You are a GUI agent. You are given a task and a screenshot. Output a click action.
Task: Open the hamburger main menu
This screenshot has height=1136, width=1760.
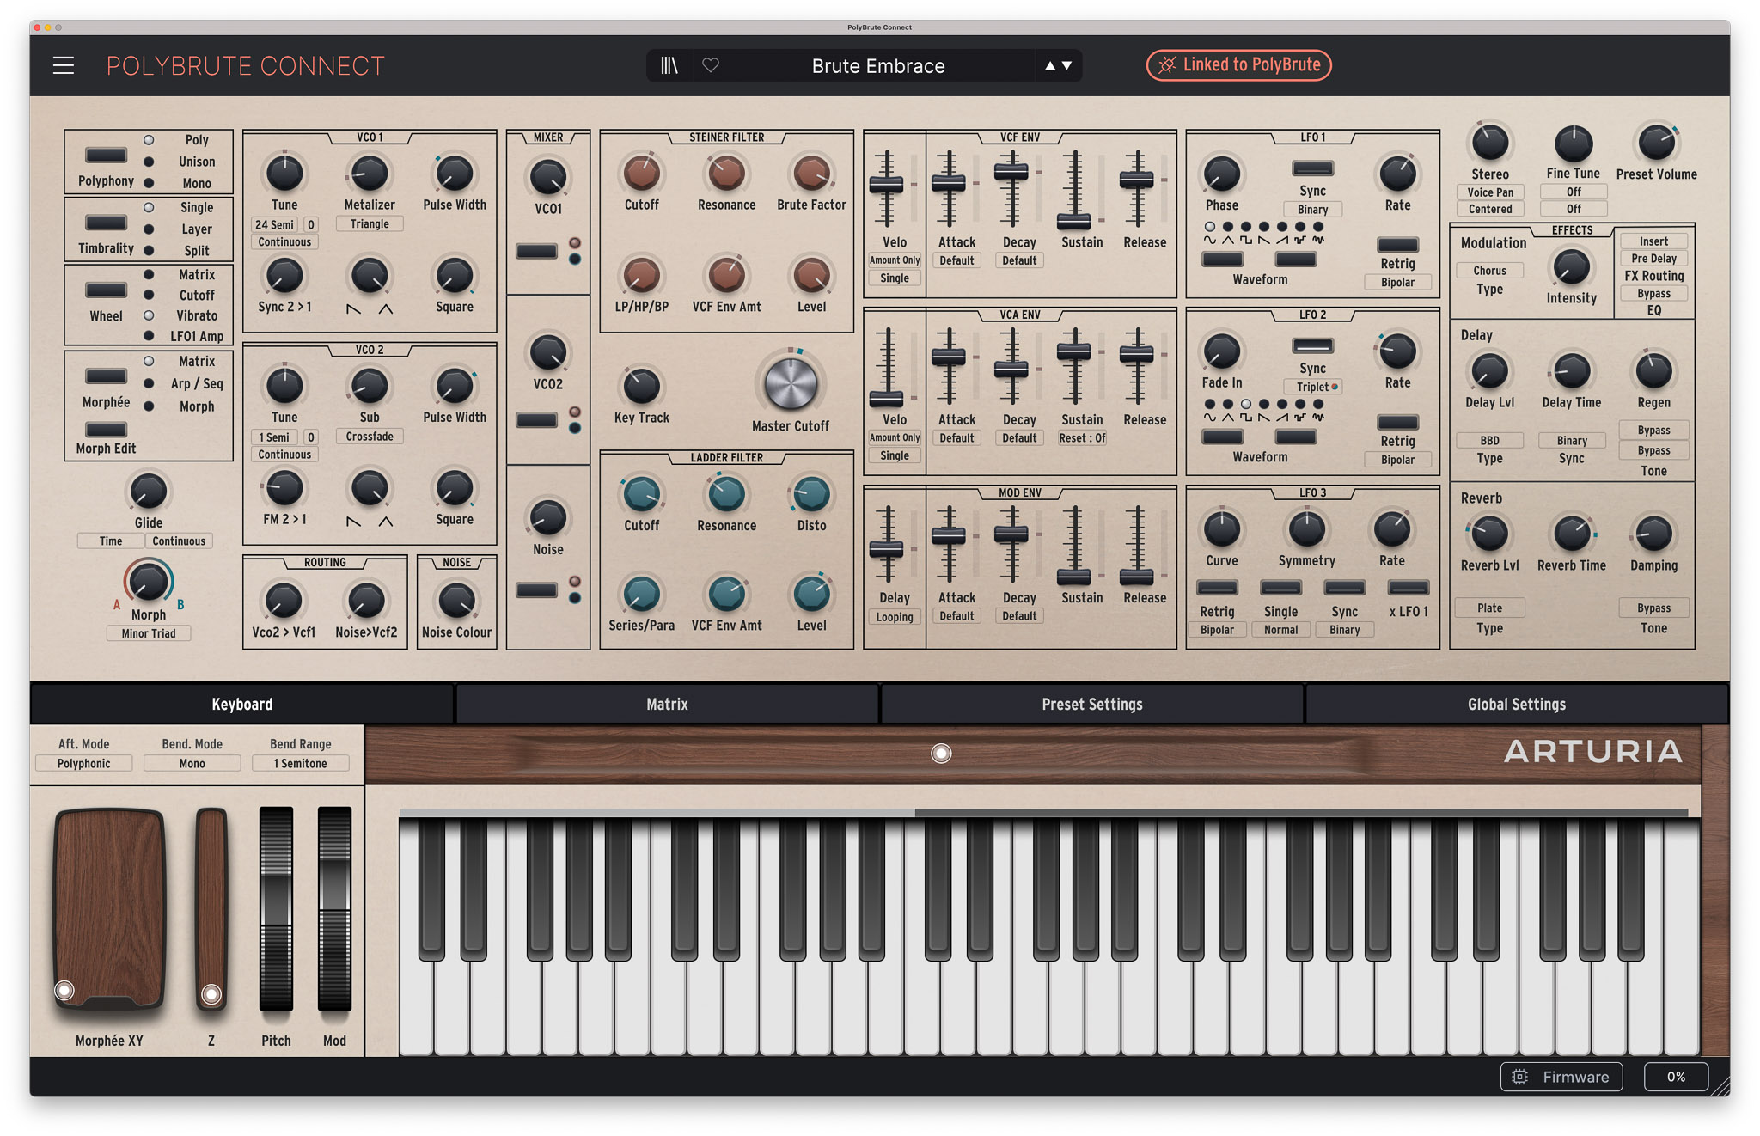(64, 65)
